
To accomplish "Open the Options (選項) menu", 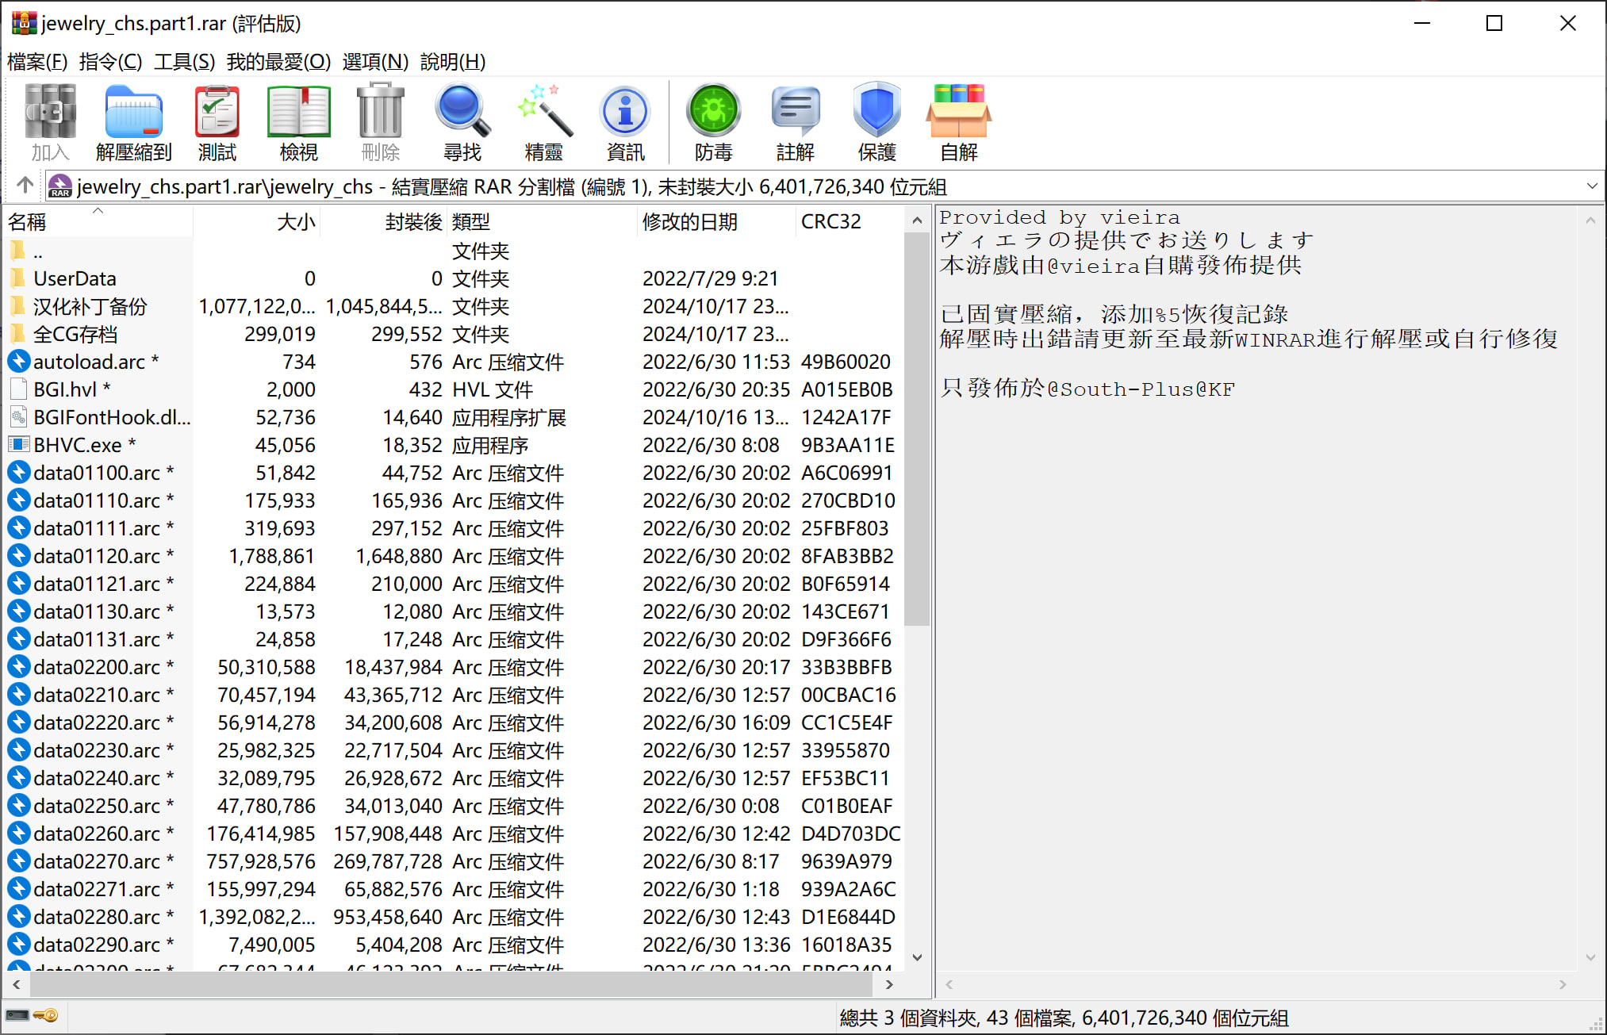I will coord(374,61).
